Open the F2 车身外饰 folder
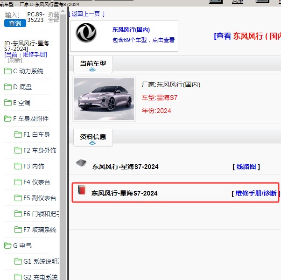Image resolution: width=281 pixels, height=280 pixels. (35, 150)
